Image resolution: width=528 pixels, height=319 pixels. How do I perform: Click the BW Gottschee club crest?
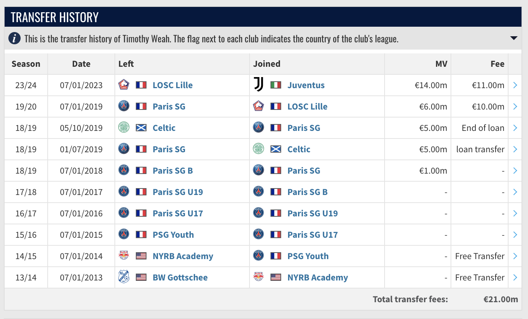(x=124, y=277)
